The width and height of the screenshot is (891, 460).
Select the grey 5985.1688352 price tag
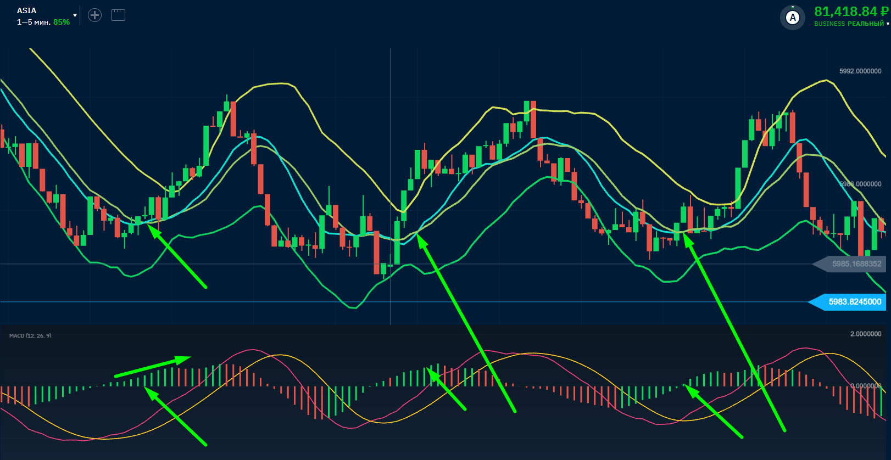tap(850, 264)
